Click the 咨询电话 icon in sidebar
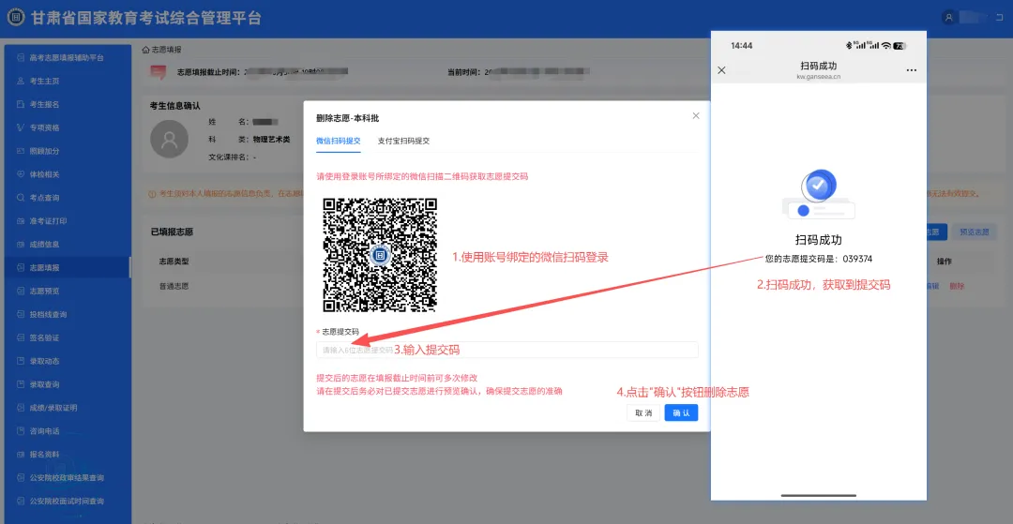 pos(20,431)
